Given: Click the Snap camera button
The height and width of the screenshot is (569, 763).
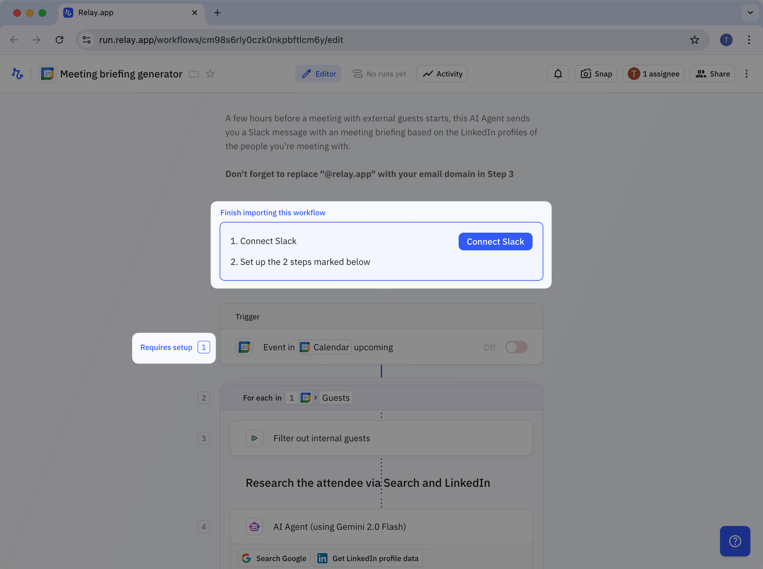Looking at the screenshot, I should [596, 74].
